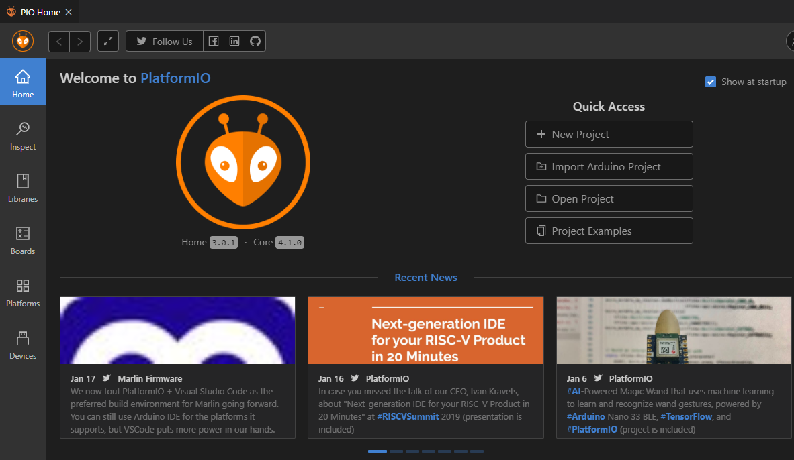Screen dimensions: 794x460
Task: Click the PlatformIO author on Jan 6 post
Action: pyautogui.click(x=631, y=379)
